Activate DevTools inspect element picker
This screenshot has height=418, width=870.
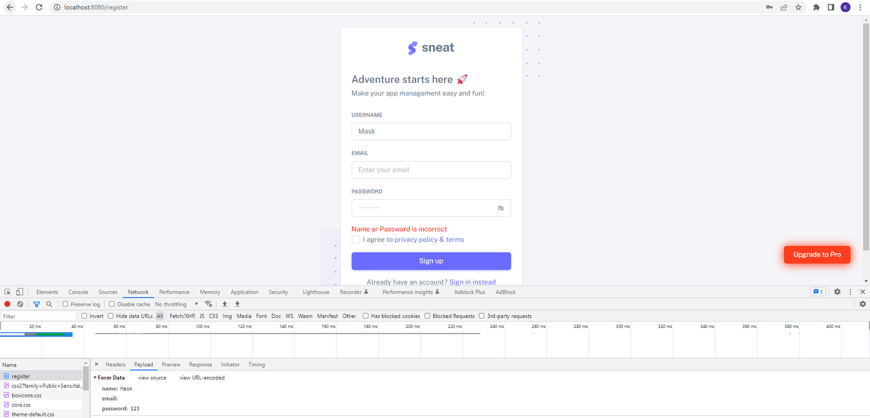click(7, 292)
